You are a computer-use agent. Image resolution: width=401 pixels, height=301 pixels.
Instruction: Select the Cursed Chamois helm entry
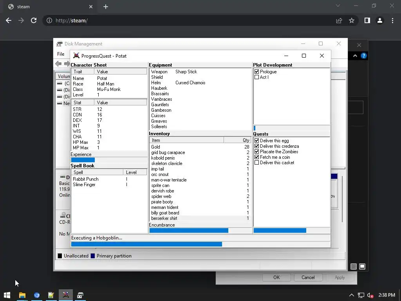[190, 83]
